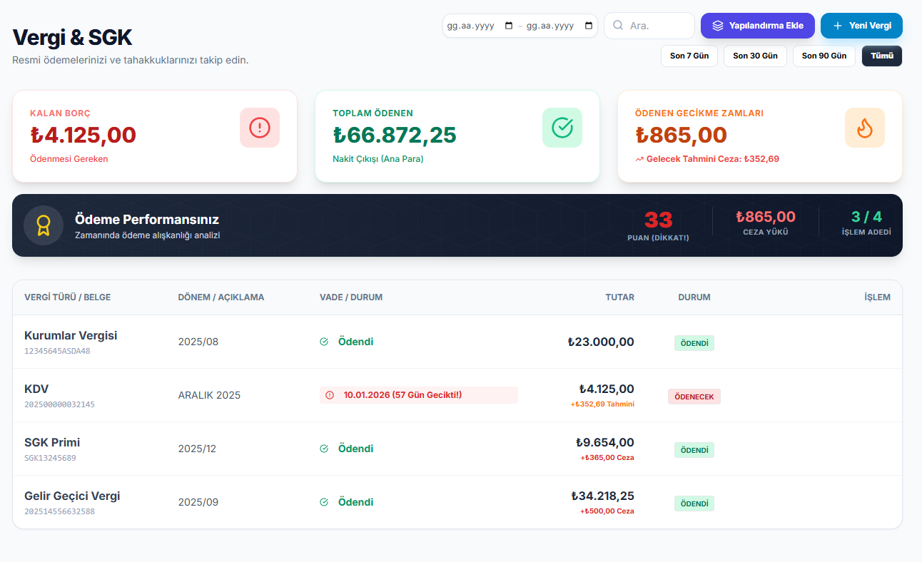Select the Son 30 Gün filter
This screenshot has width=922, height=562.
click(x=755, y=56)
